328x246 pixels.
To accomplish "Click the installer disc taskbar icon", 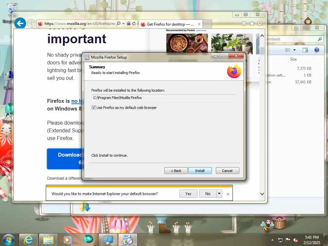I will coord(127,240).
